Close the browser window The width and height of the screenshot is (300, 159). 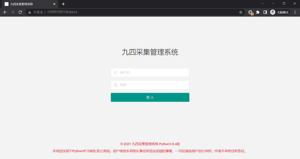(295, 4)
